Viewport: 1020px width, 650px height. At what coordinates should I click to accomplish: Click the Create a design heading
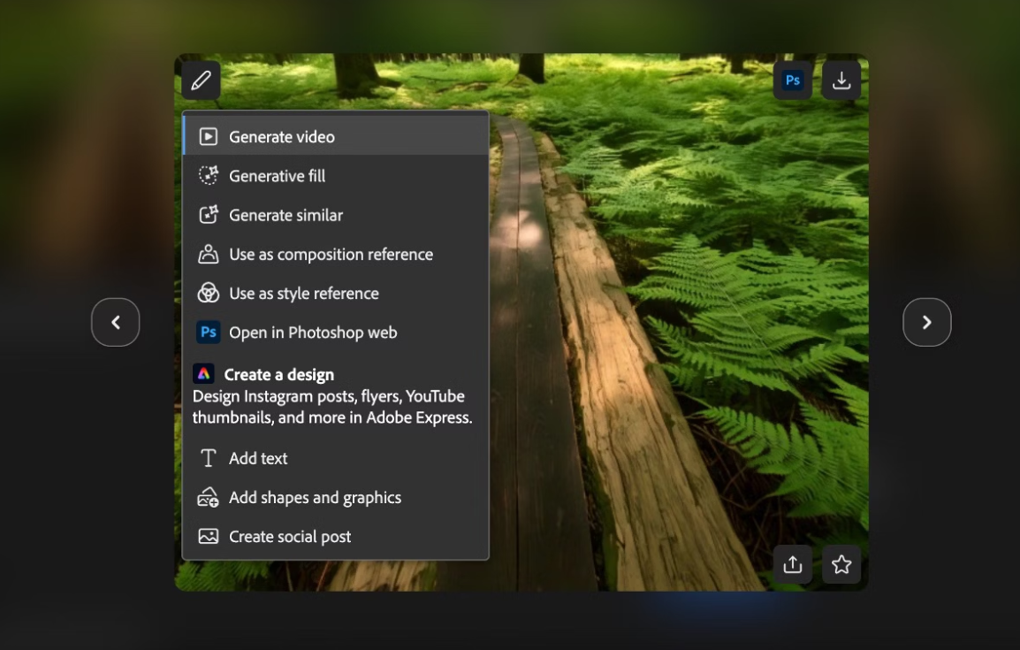(x=279, y=375)
